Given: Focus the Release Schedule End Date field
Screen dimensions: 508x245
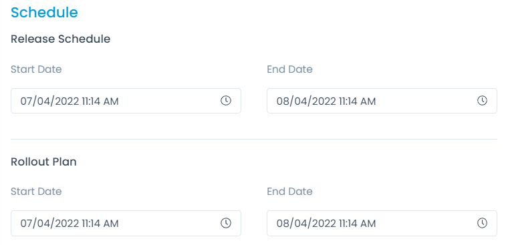Looking at the screenshot, I should [x=382, y=101].
